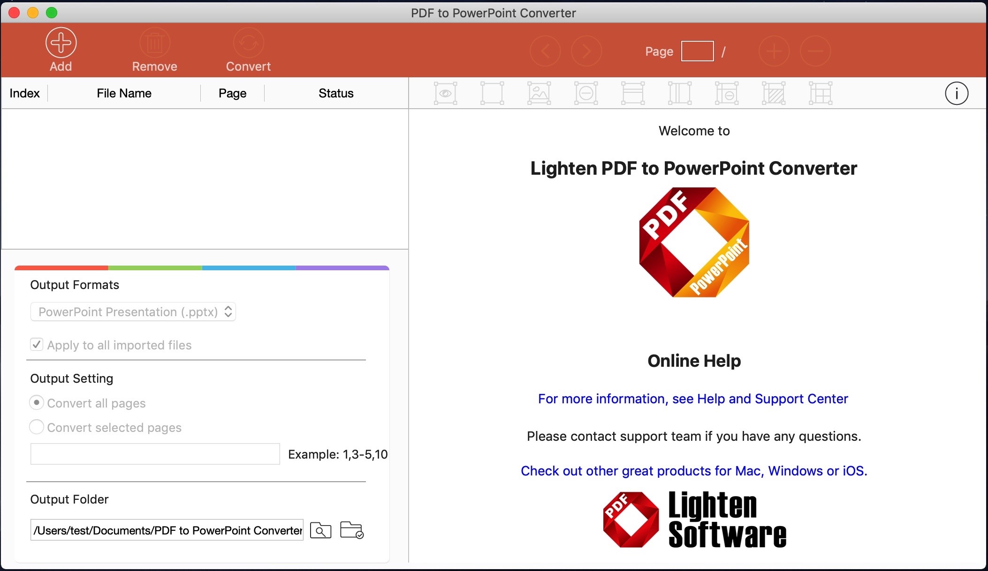Click the Add files icon
988x571 pixels.
point(61,43)
